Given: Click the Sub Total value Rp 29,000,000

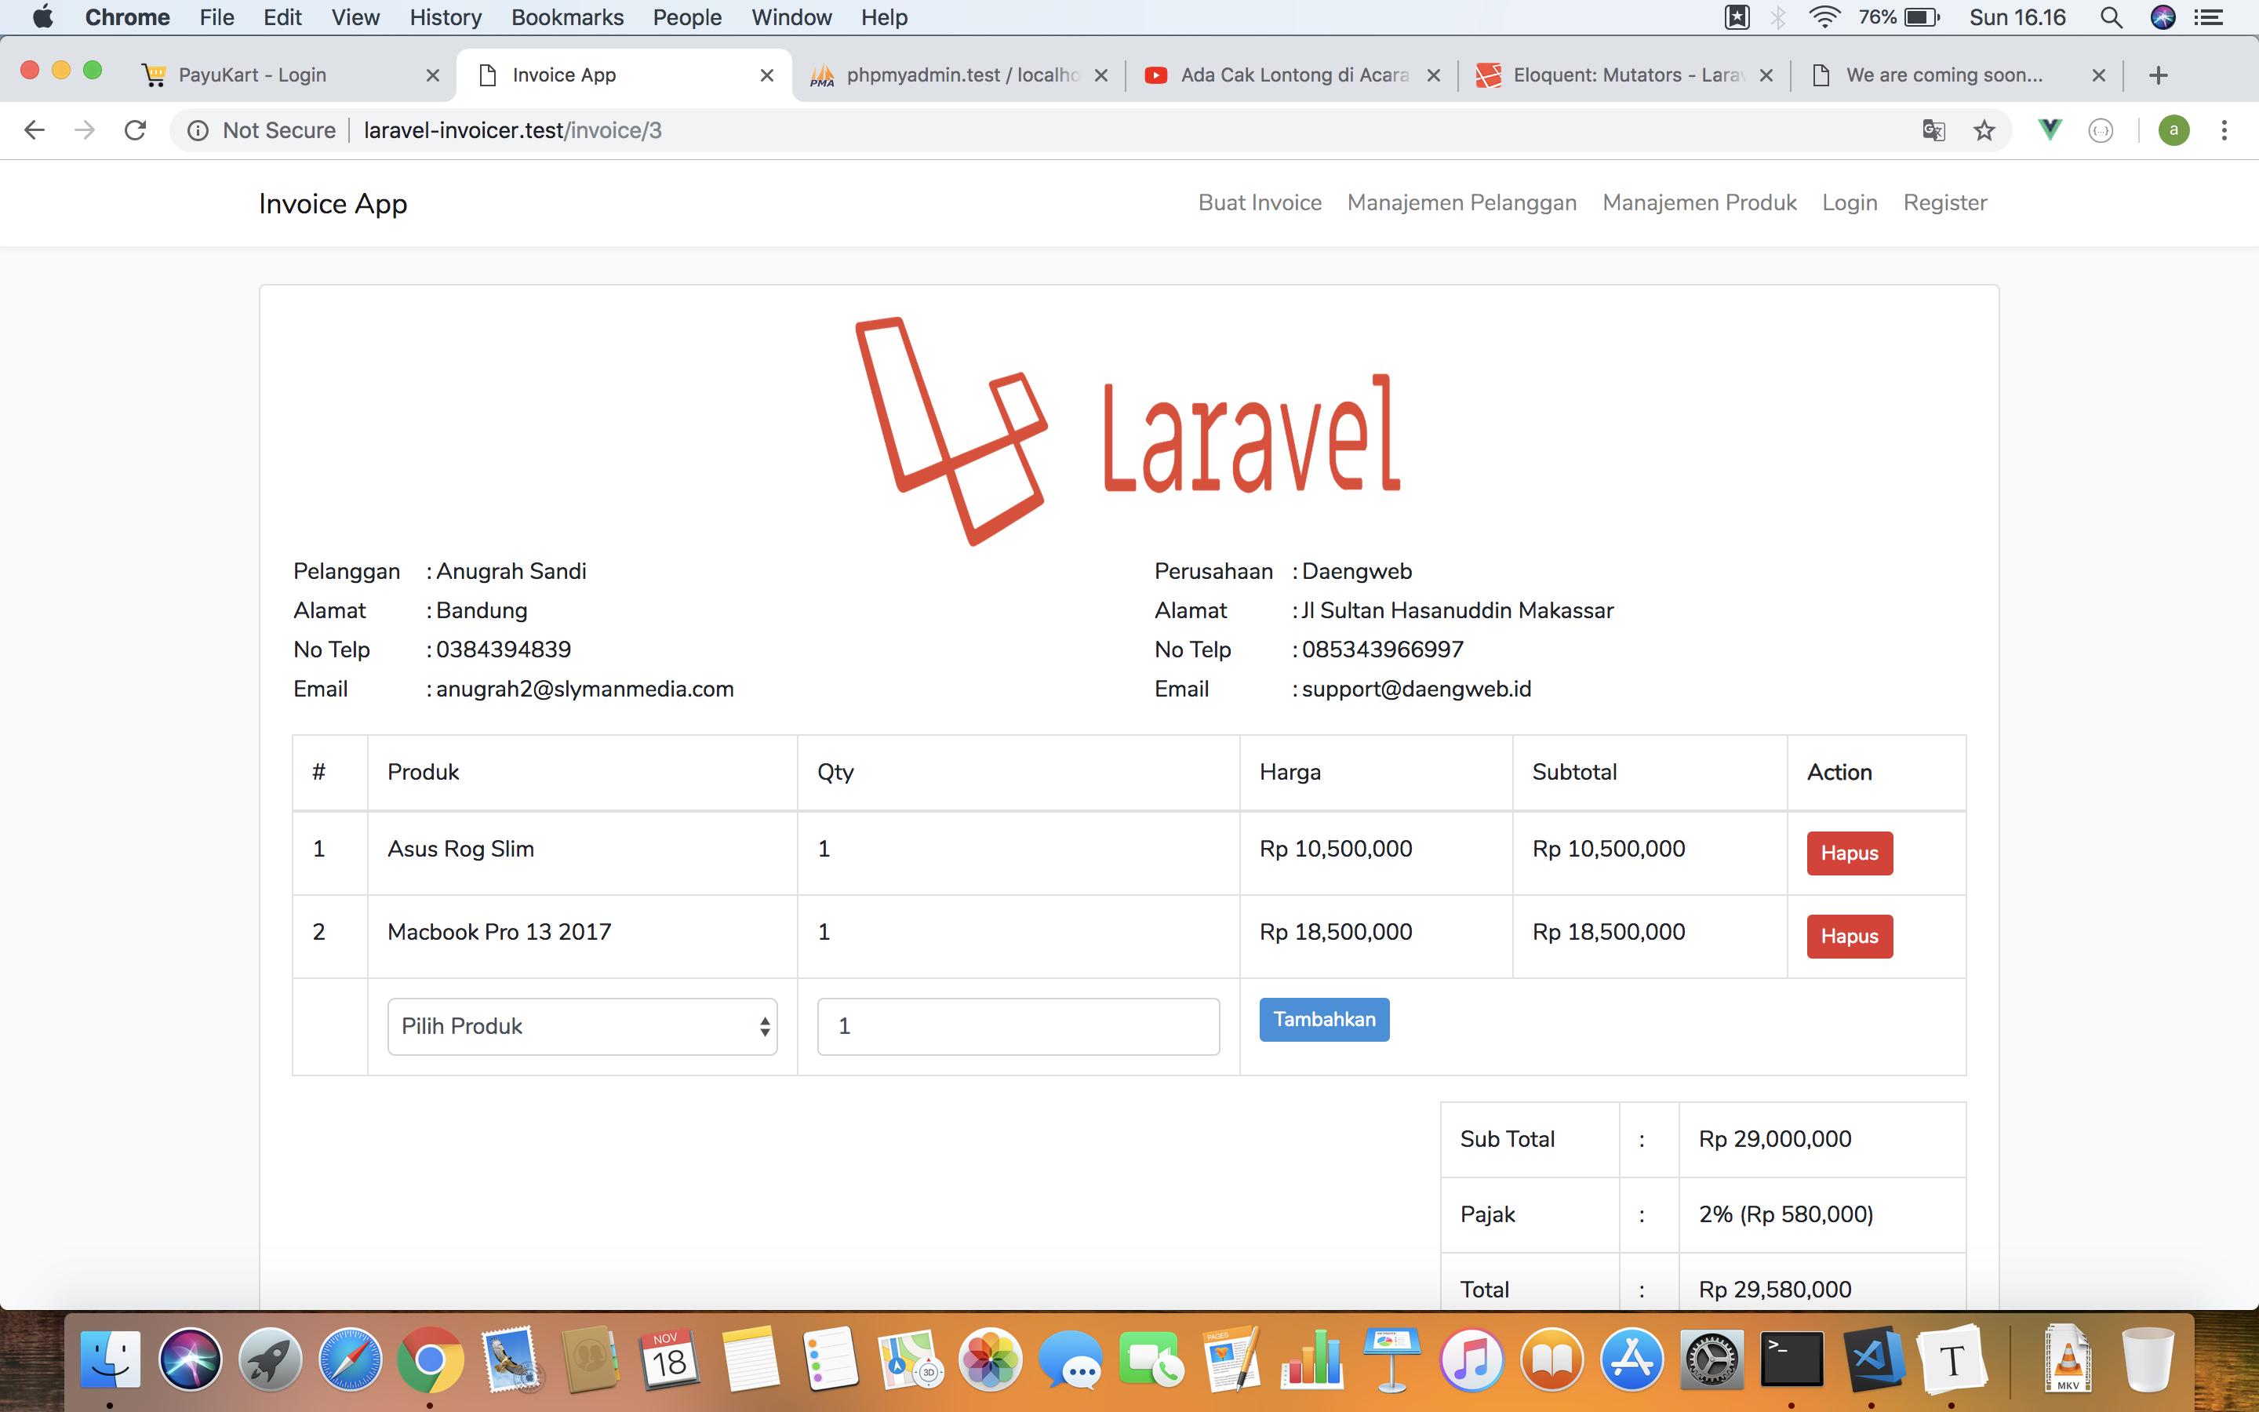Looking at the screenshot, I should tap(1774, 1139).
